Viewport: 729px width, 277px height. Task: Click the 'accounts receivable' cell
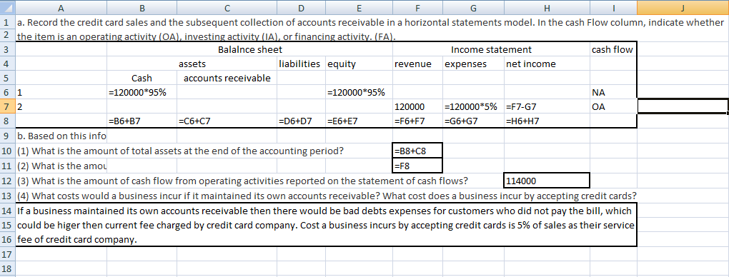coord(227,78)
